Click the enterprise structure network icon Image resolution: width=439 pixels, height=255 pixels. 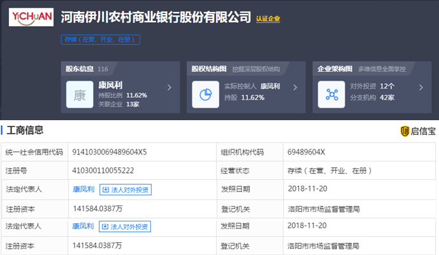point(331,95)
